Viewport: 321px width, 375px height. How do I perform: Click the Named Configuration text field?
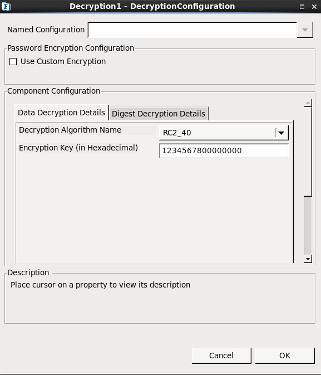192,30
